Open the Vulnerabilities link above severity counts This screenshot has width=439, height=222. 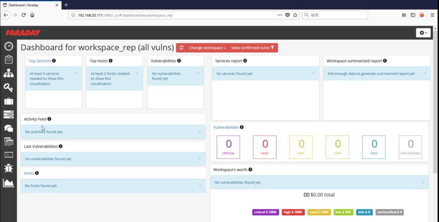point(226,127)
